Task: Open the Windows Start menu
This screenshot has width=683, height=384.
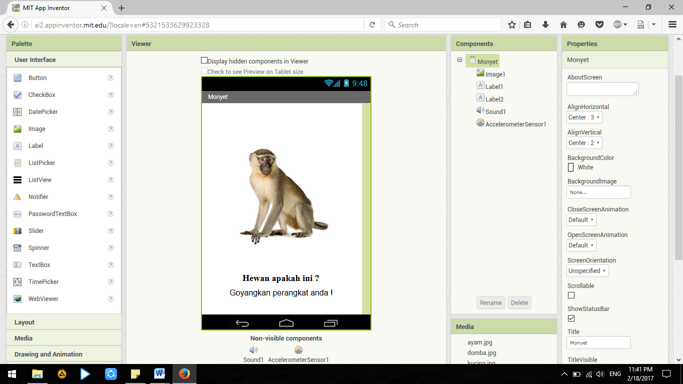Action: tap(12, 373)
